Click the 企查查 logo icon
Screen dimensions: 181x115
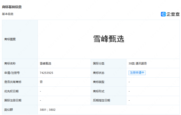point(163,14)
